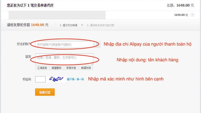Image resolution: width=201 pixels, height=113 pixels.
Task: Click the friend's Alipay account input field
Action: (64, 44)
